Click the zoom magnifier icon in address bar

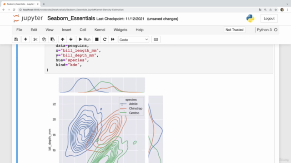click(x=265, y=10)
